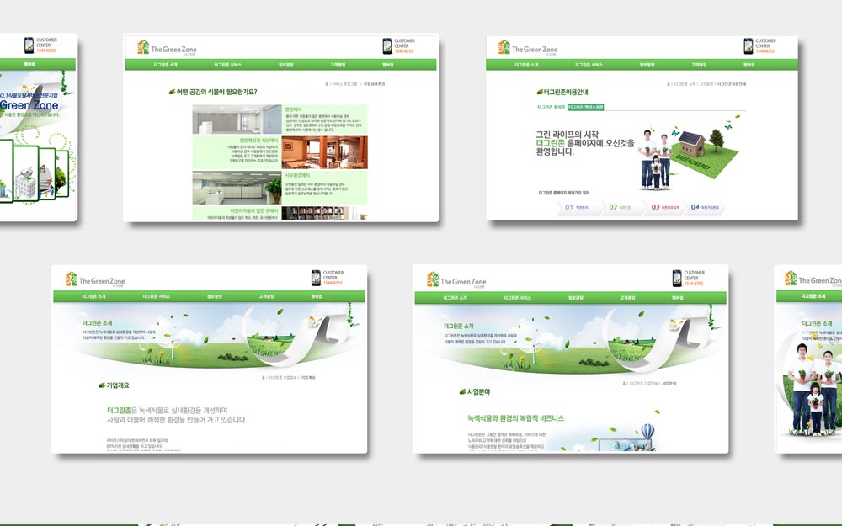Click the leaf icon by the 사업분야 heading
The height and width of the screenshot is (526, 842).
(461, 391)
